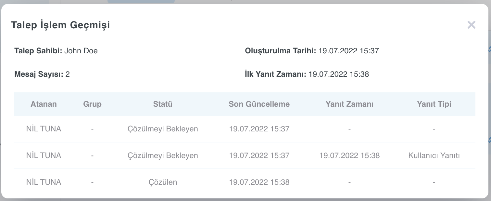Image resolution: width=491 pixels, height=201 pixels.
Task: Click the Oluşturulma Tarihi date value
Action: pyautogui.click(x=348, y=51)
